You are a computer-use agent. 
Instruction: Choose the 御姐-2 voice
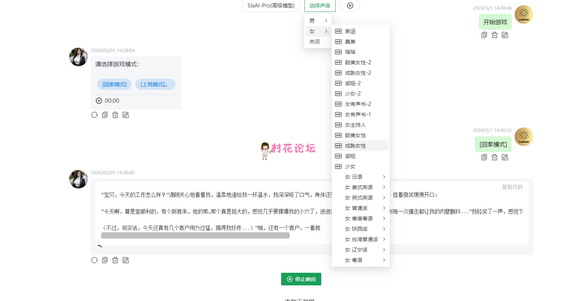pos(361,83)
